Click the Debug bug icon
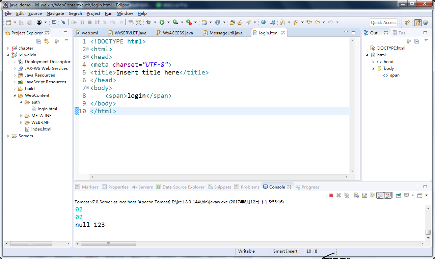Screen dimensions: 435x259 coord(148,22)
